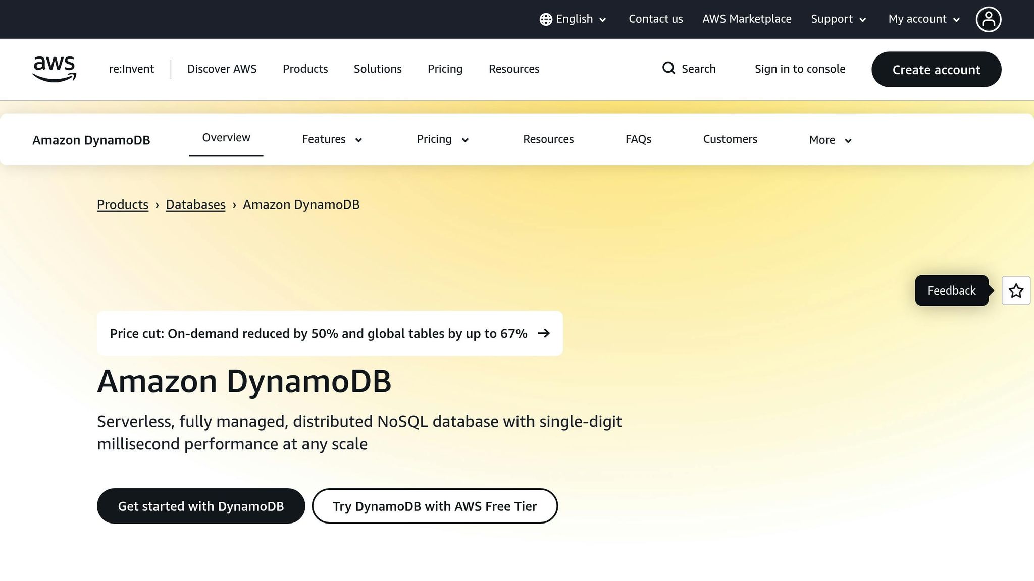
Task: Select the globe language icon
Action: click(545, 19)
